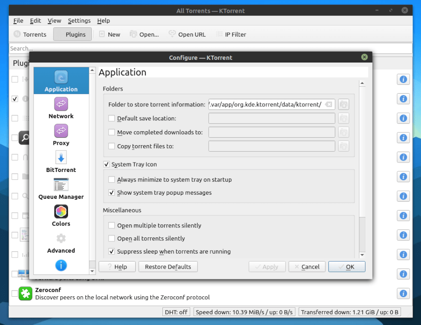Screen dimensions: 421x325
Task: Click the Restore Defaults button
Action: [x=168, y=267]
